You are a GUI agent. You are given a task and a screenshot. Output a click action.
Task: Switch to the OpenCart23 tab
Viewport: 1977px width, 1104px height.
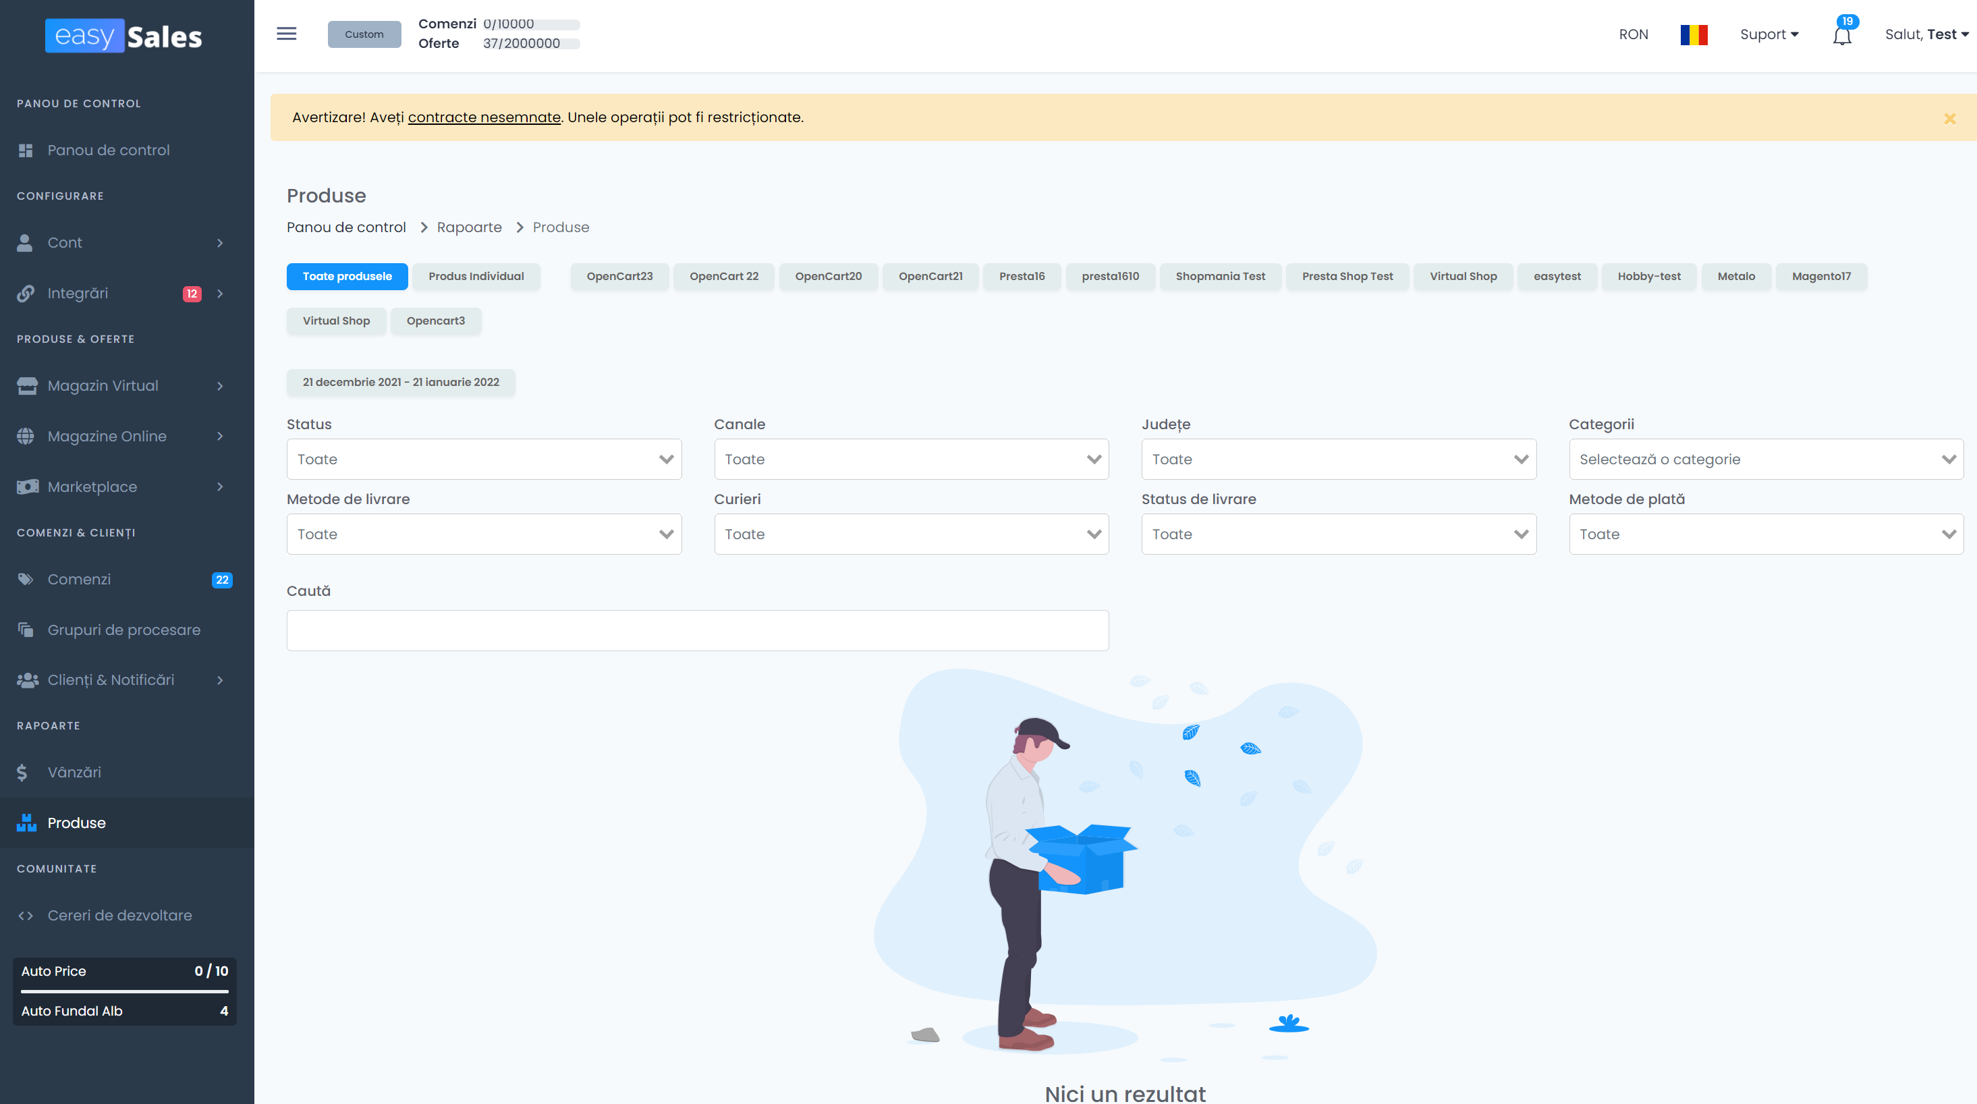(x=619, y=277)
